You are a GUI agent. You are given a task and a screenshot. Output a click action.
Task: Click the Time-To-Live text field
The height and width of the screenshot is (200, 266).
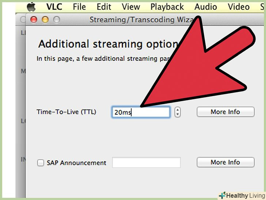[x=141, y=112]
